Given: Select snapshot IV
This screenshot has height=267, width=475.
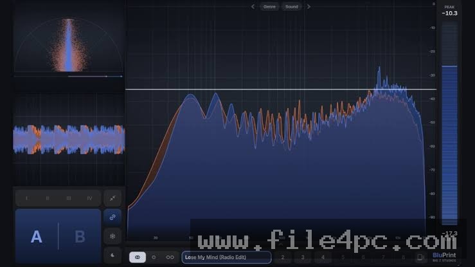Looking at the screenshot, I should (90, 198).
